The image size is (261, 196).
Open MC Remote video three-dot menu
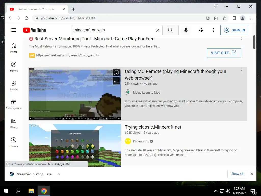pyautogui.click(x=241, y=70)
